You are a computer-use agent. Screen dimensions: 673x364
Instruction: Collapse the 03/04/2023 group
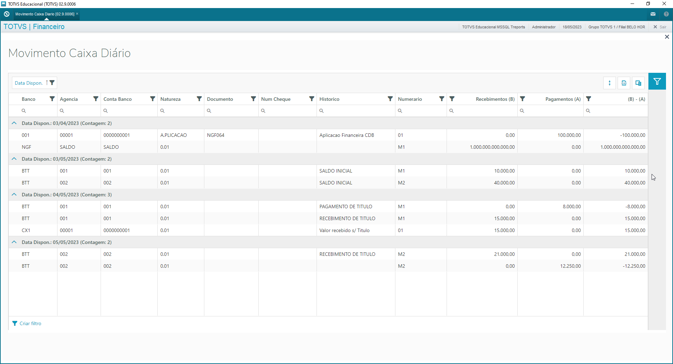tap(14, 123)
